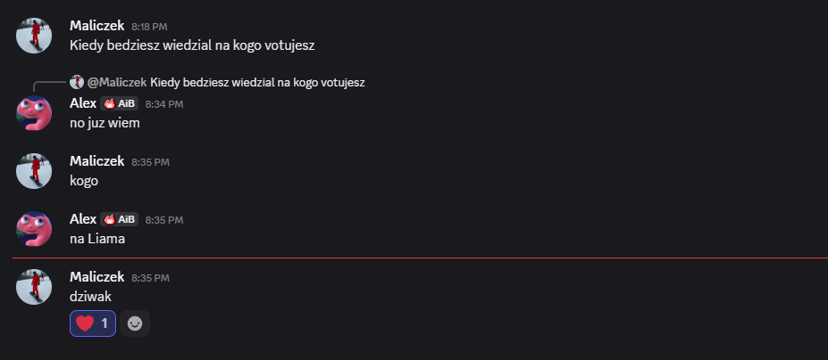Open Maliczek's avatar beside the "dziwak" message
The width and height of the screenshot is (828, 360).
point(34,286)
